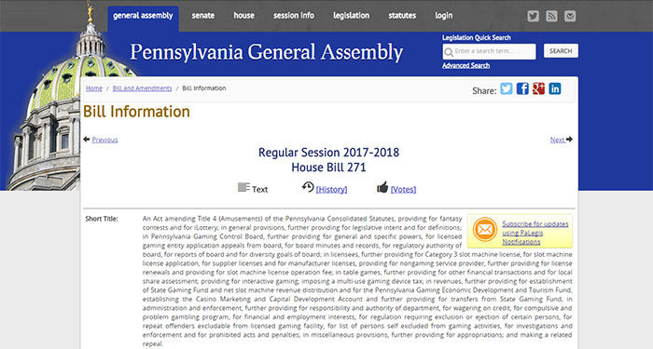Focus the Legislation Quick Search field
This screenshot has height=349, width=653.
tap(490, 51)
